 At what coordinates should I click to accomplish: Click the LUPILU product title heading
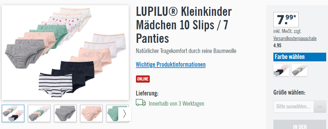tap(184, 25)
